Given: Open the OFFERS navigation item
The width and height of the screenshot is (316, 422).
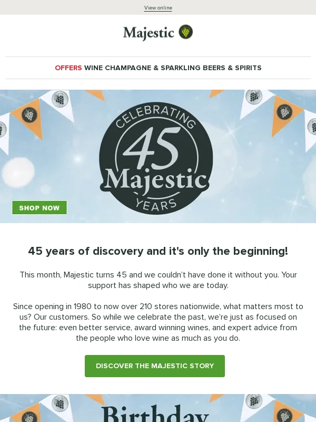Looking at the screenshot, I should [x=68, y=68].
